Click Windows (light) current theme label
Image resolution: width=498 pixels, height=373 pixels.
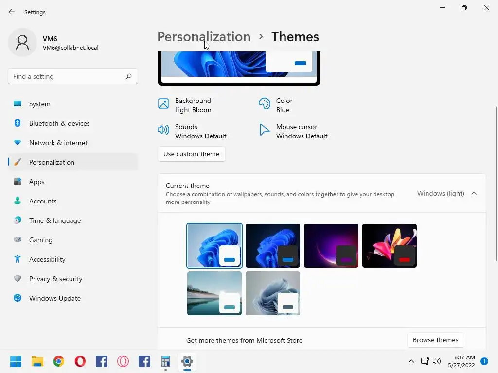[441, 193]
